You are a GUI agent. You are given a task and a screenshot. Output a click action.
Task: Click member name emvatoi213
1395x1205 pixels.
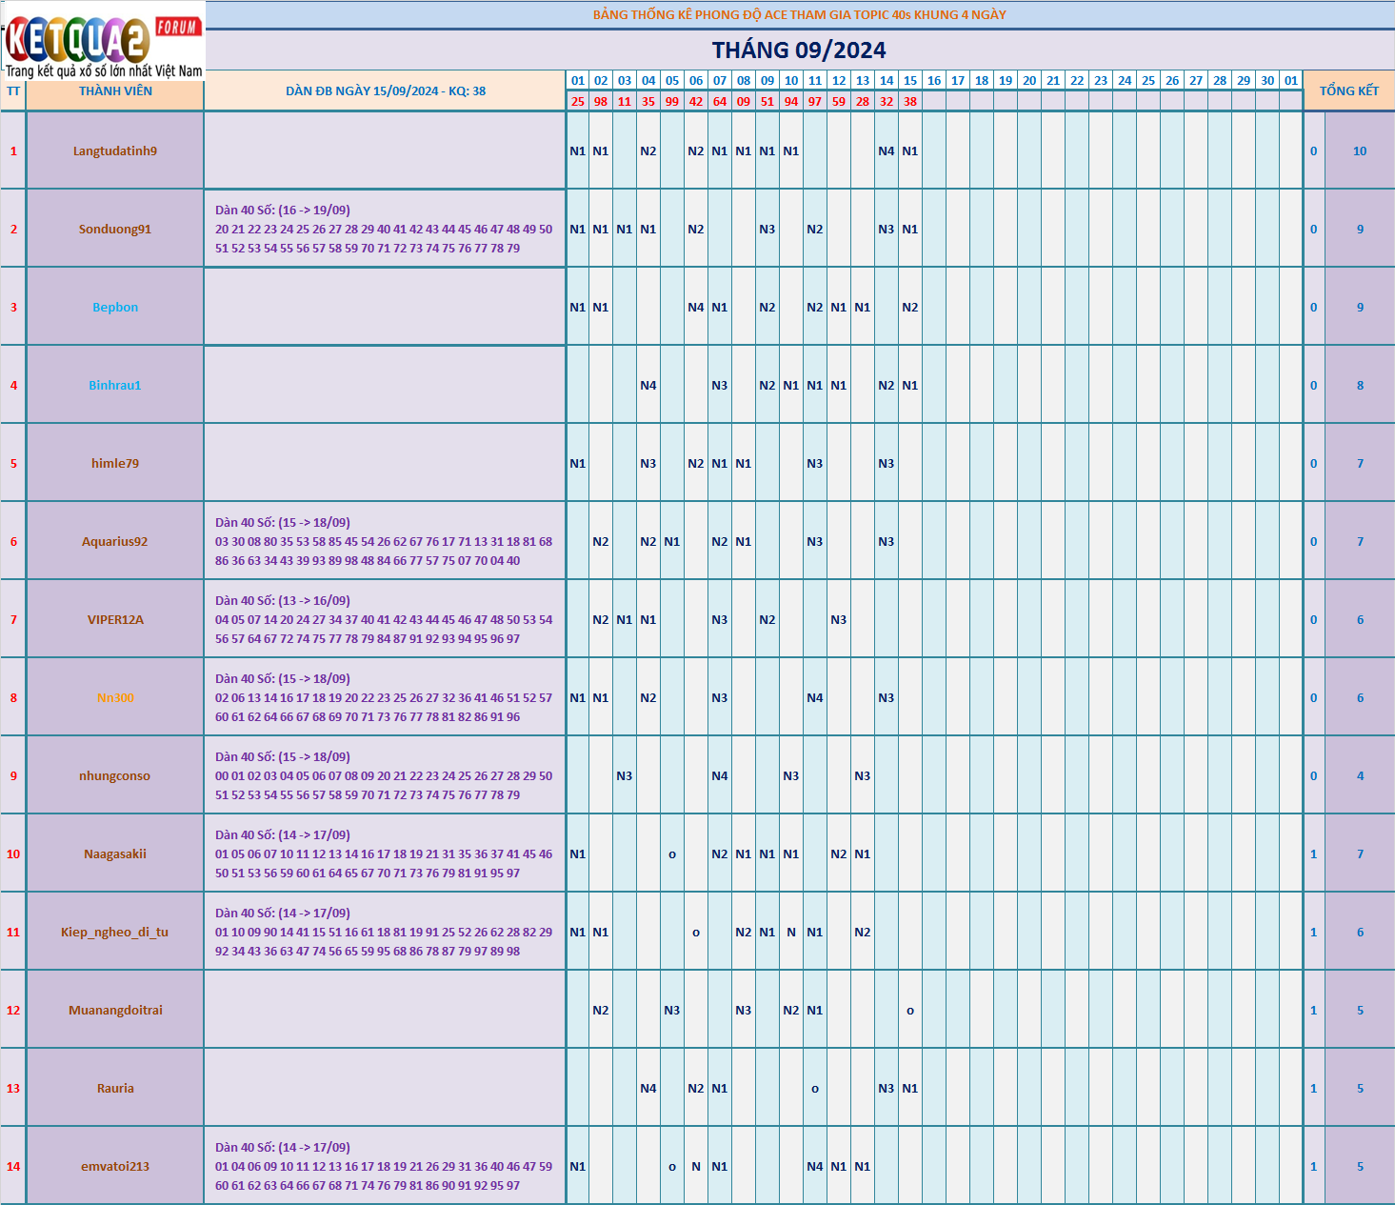[x=115, y=1167]
